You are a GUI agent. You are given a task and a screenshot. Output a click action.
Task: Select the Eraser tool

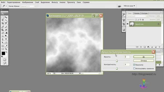click(3, 33)
